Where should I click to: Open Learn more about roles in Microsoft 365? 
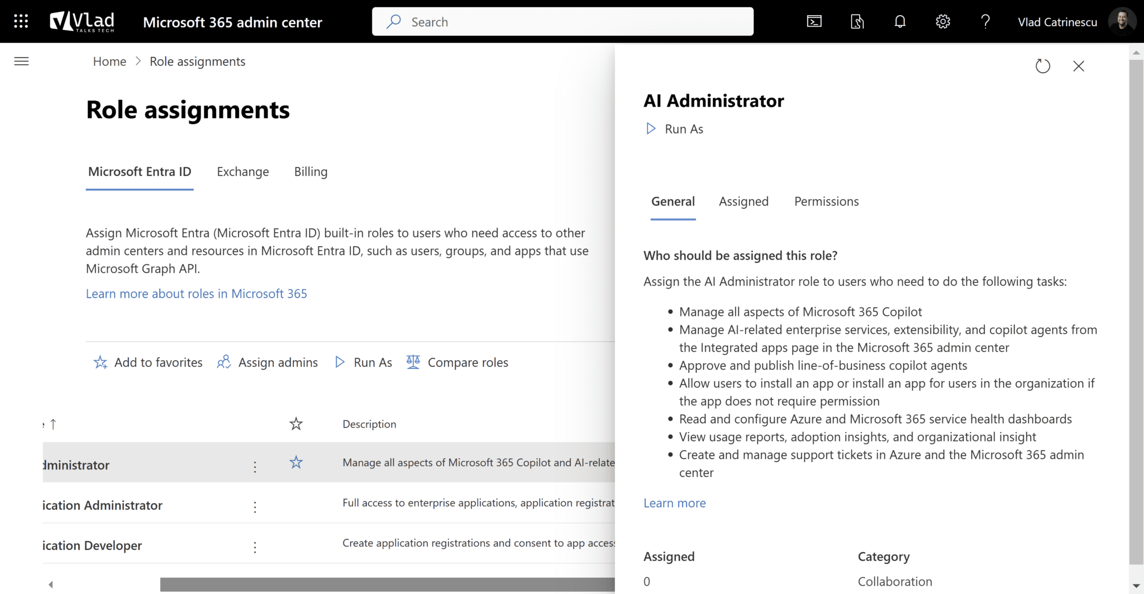(x=196, y=293)
